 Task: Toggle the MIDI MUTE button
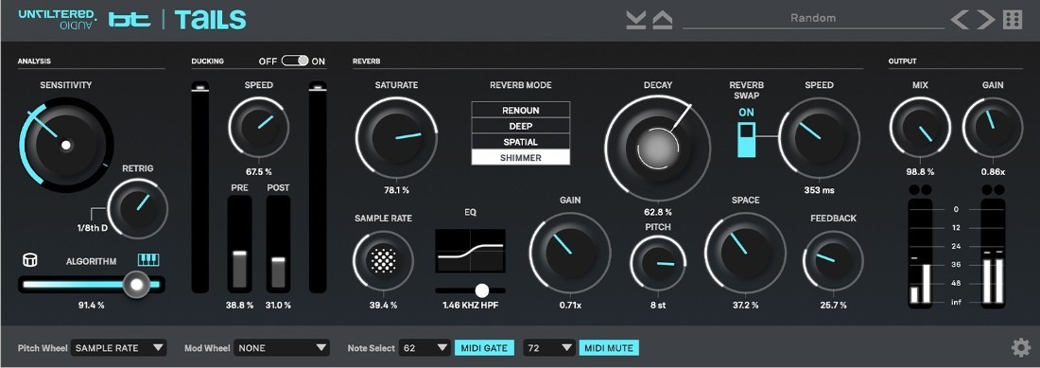pyautogui.click(x=609, y=347)
